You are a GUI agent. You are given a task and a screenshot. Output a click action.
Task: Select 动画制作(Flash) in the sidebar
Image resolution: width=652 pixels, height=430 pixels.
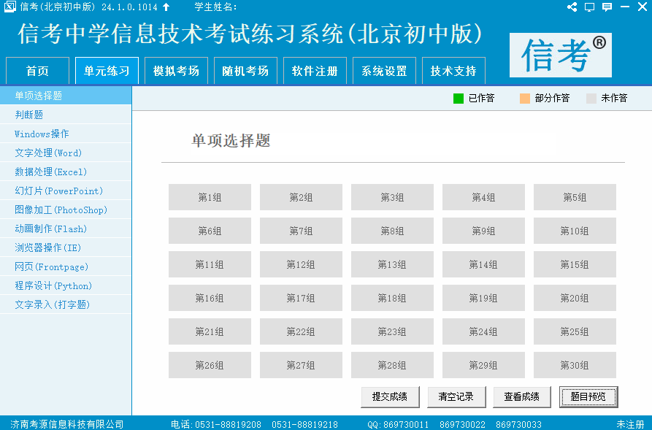(x=66, y=229)
